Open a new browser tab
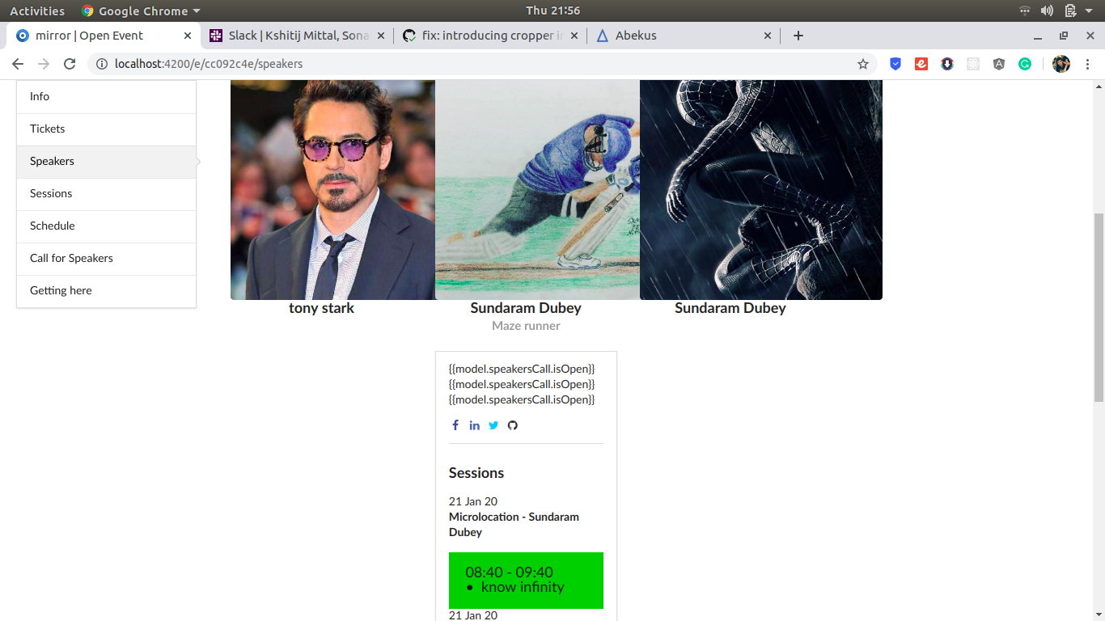The image size is (1105, 621). (798, 36)
